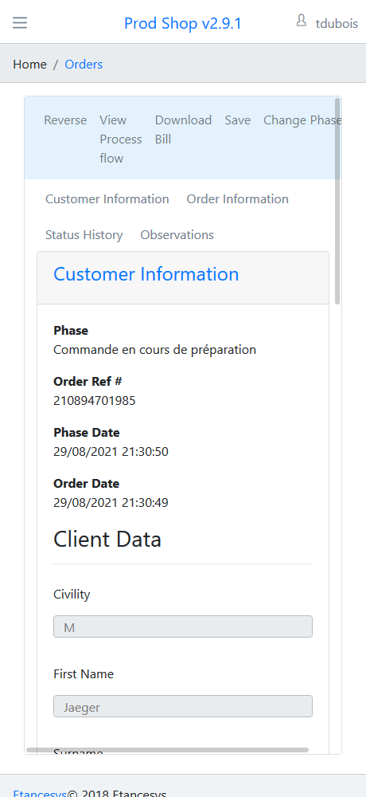Switch to the Customer Information tab
This screenshot has height=797, width=366.
[107, 199]
